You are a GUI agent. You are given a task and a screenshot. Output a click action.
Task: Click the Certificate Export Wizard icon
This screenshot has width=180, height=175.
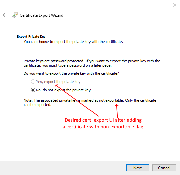tap(15, 15)
